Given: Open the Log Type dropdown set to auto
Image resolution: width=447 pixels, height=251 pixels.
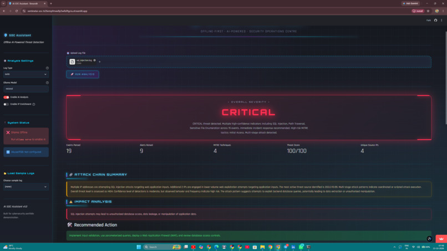Looking at the screenshot, I should (x=26, y=74).
